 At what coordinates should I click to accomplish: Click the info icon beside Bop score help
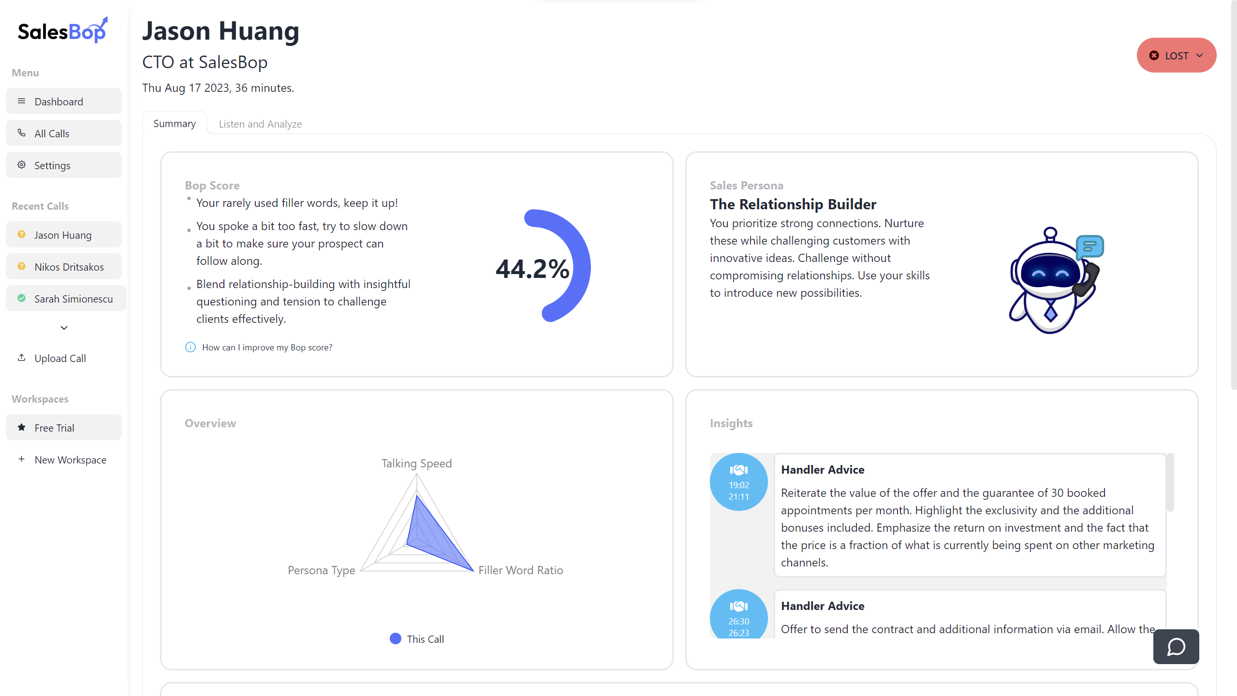tap(191, 347)
